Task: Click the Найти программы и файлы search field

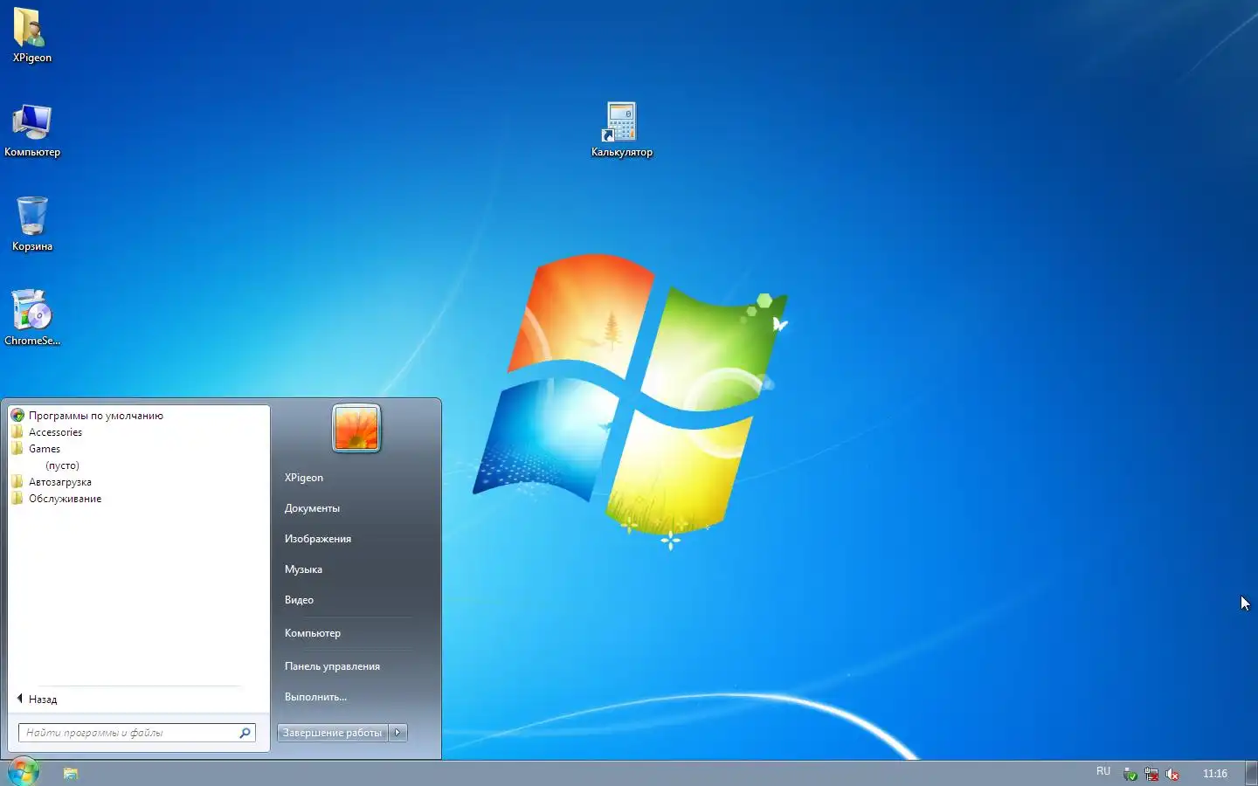Action: (137, 733)
